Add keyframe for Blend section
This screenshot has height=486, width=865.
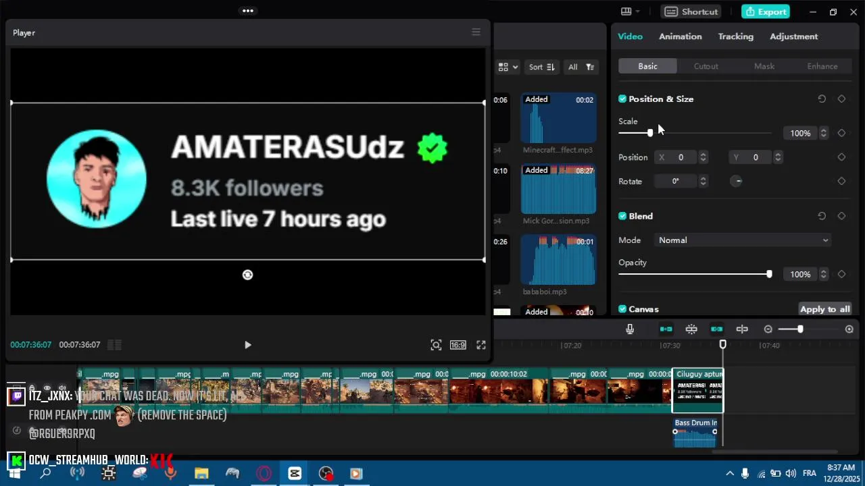(x=841, y=216)
